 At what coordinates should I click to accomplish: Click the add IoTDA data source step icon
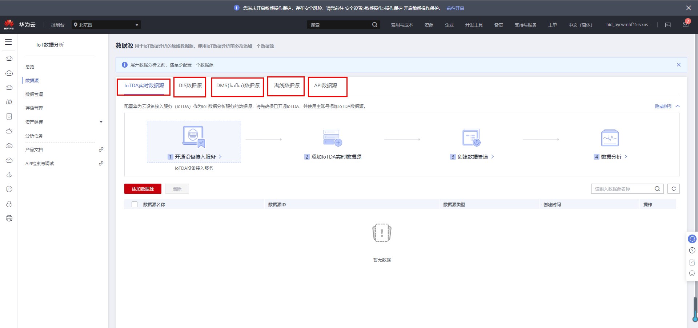(333, 138)
